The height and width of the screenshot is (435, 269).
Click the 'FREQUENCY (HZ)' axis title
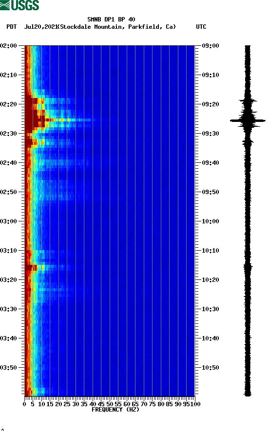(x=115, y=410)
